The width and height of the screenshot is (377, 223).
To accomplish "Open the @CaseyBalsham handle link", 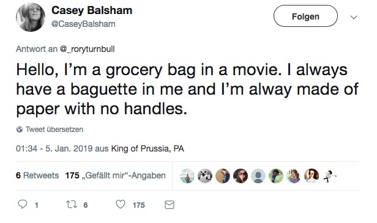I will pos(83,24).
